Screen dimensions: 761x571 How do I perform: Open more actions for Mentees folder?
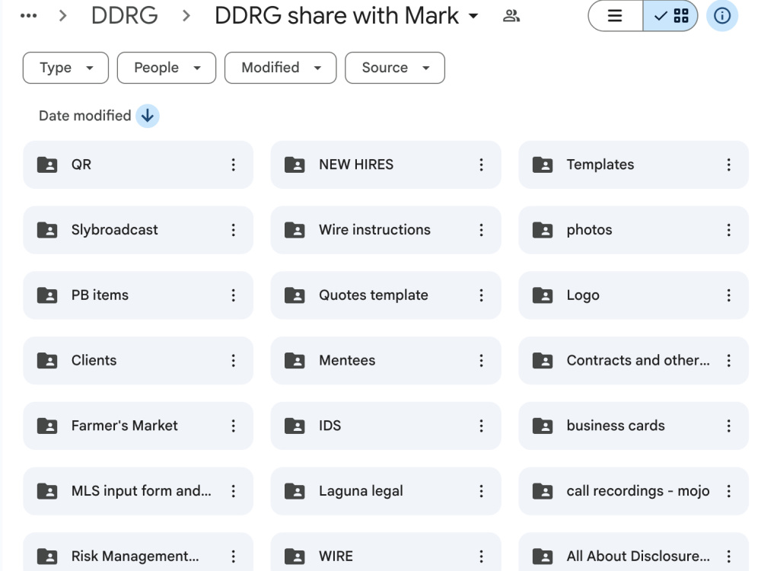(x=482, y=360)
